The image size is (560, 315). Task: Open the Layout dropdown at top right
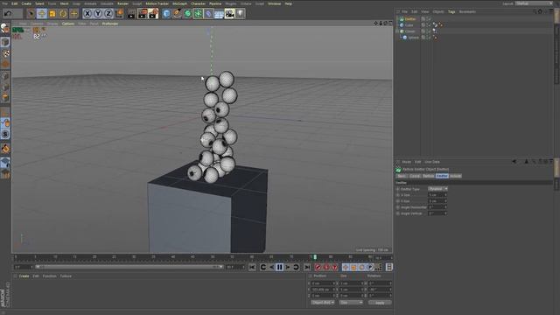coord(534,3)
